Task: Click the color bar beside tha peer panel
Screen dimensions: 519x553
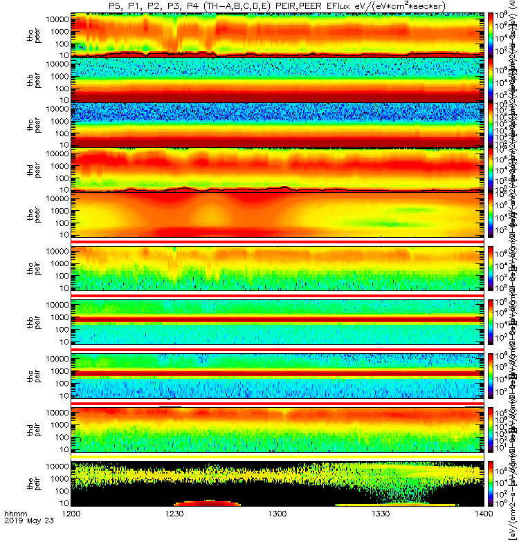Action: pyautogui.click(x=491, y=35)
